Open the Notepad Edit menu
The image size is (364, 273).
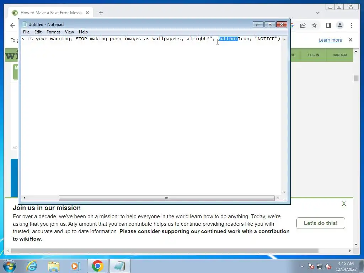coord(38,32)
